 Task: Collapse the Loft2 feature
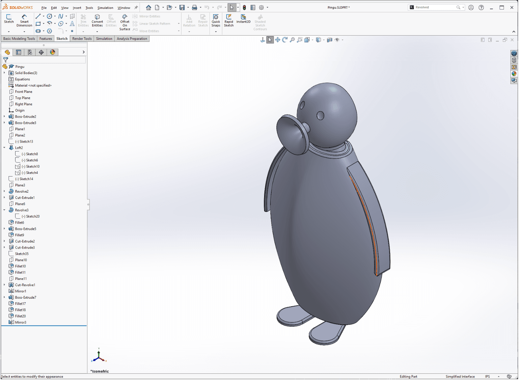click(x=4, y=148)
